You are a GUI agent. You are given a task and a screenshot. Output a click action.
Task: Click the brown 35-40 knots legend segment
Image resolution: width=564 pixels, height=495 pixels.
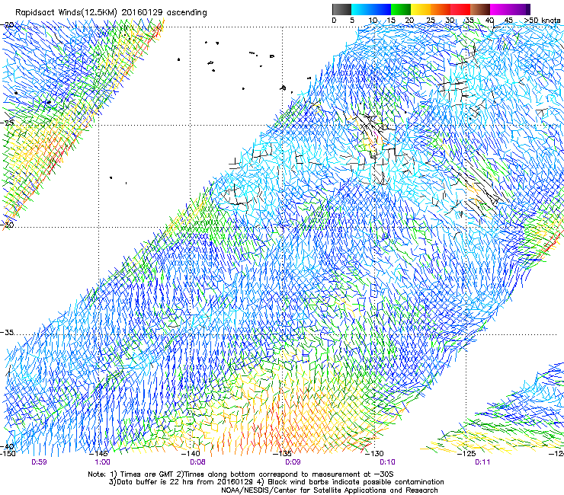(480, 9)
